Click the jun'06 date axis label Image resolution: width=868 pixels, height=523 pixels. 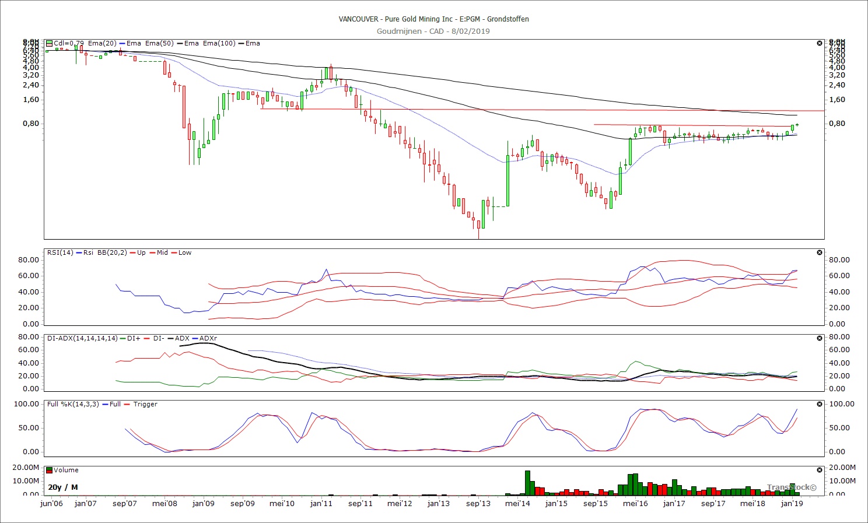click(x=51, y=503)
